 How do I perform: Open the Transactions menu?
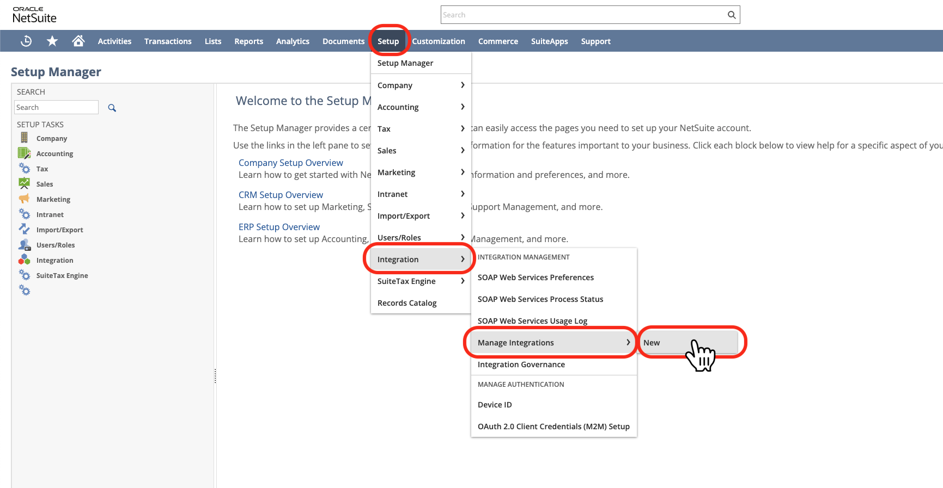[168, 41]
